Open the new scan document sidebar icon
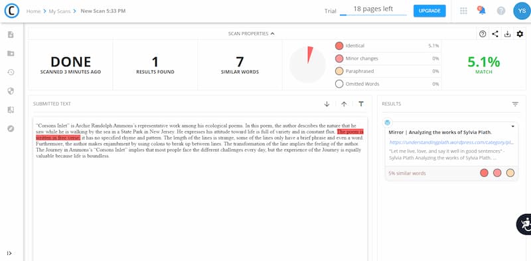 coord(11,35)
